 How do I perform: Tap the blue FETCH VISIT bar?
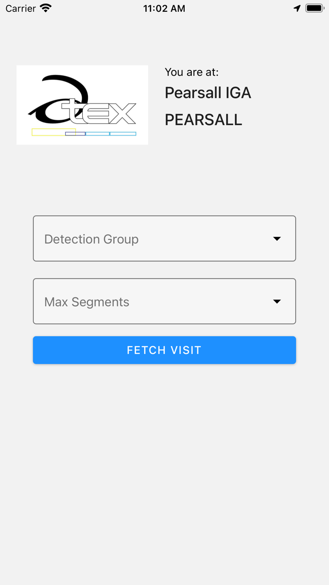[164, 350]
